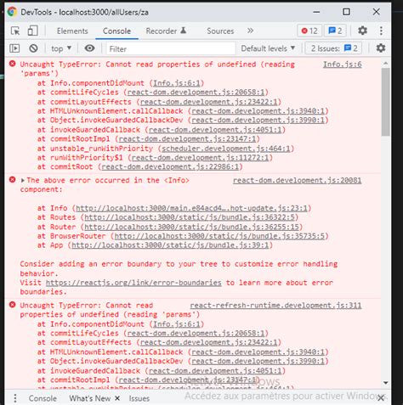Click react-dom.development.js:11272:1 at runWithPriority$1
Viewport: 403px width, 405px height.
(x=200, y=157)
